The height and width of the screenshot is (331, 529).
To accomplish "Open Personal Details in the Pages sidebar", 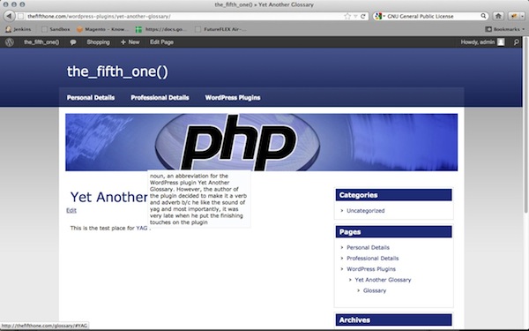I will click(368, 247).
